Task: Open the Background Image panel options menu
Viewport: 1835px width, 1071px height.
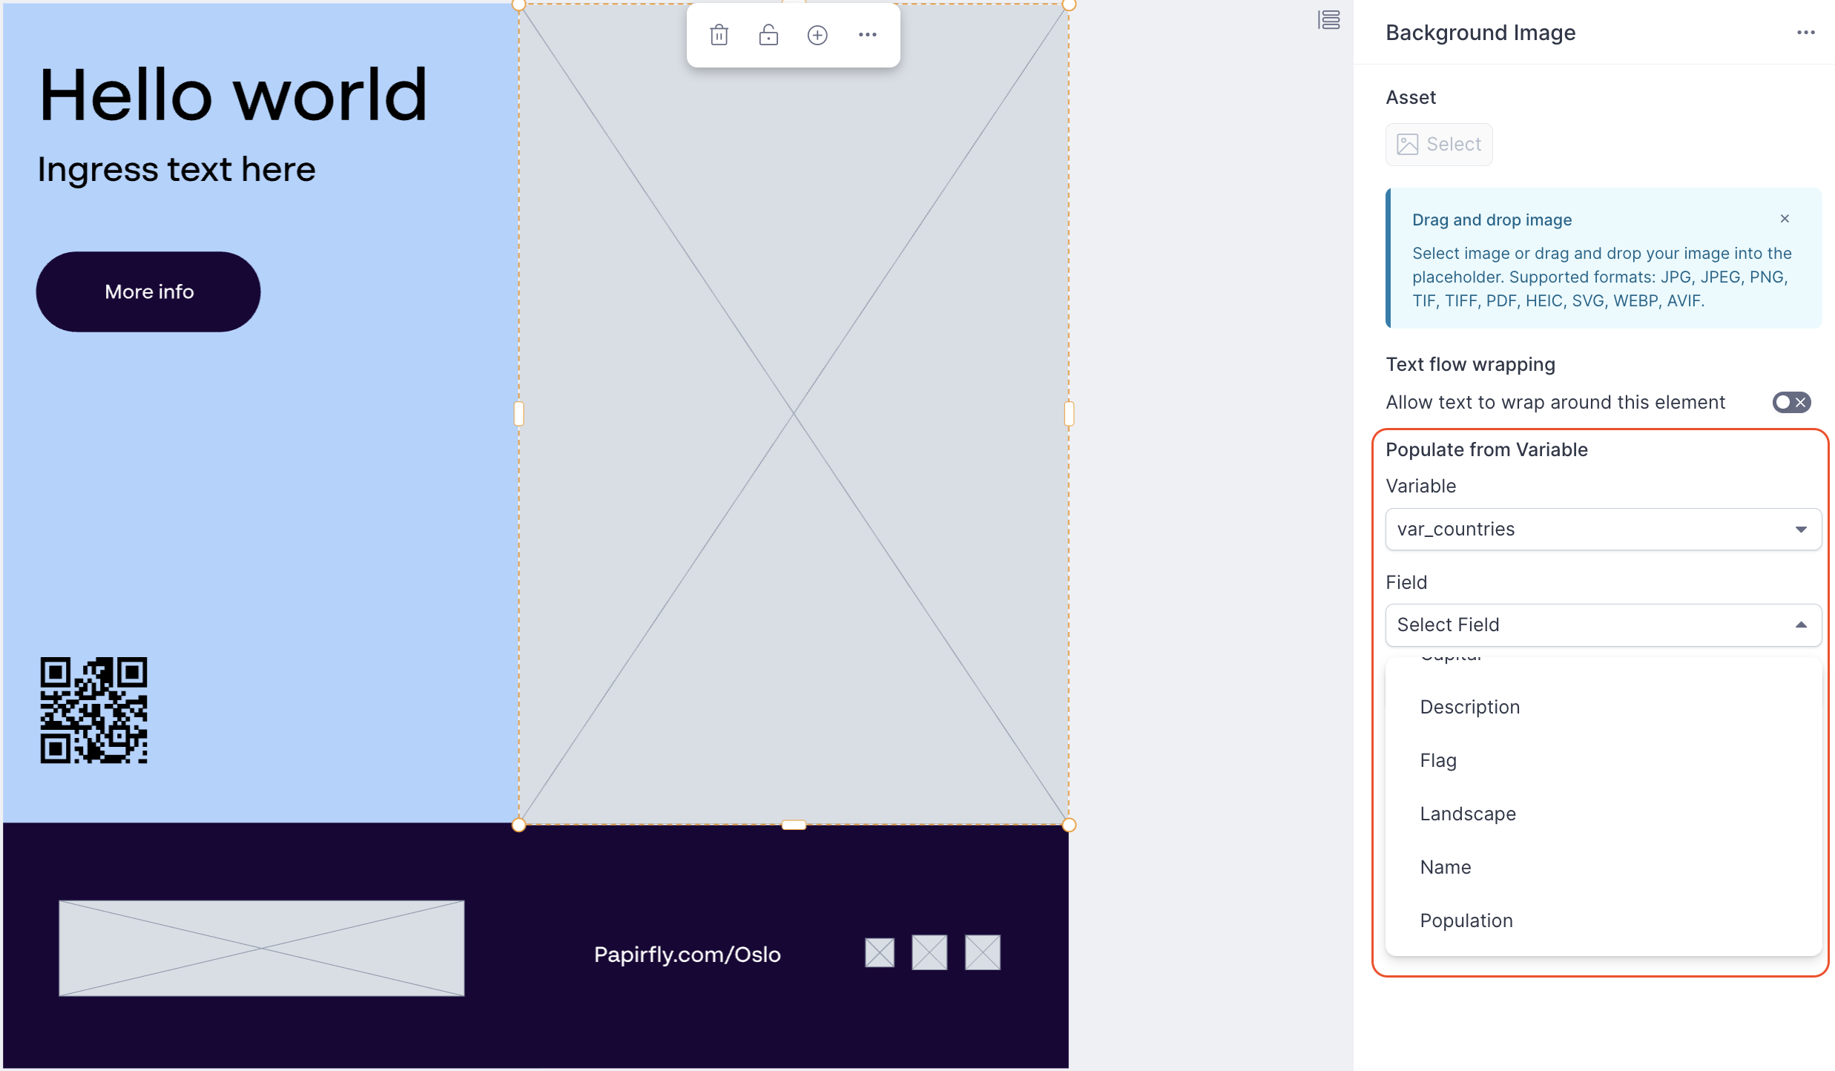Action: pos(1805,33)
